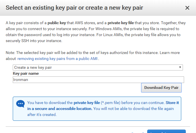Image resolution: width=196 pixels, height=133 pixels.
Task: Click the Cancel link at the dialog bottom
Action: click(x=138, y=132)
